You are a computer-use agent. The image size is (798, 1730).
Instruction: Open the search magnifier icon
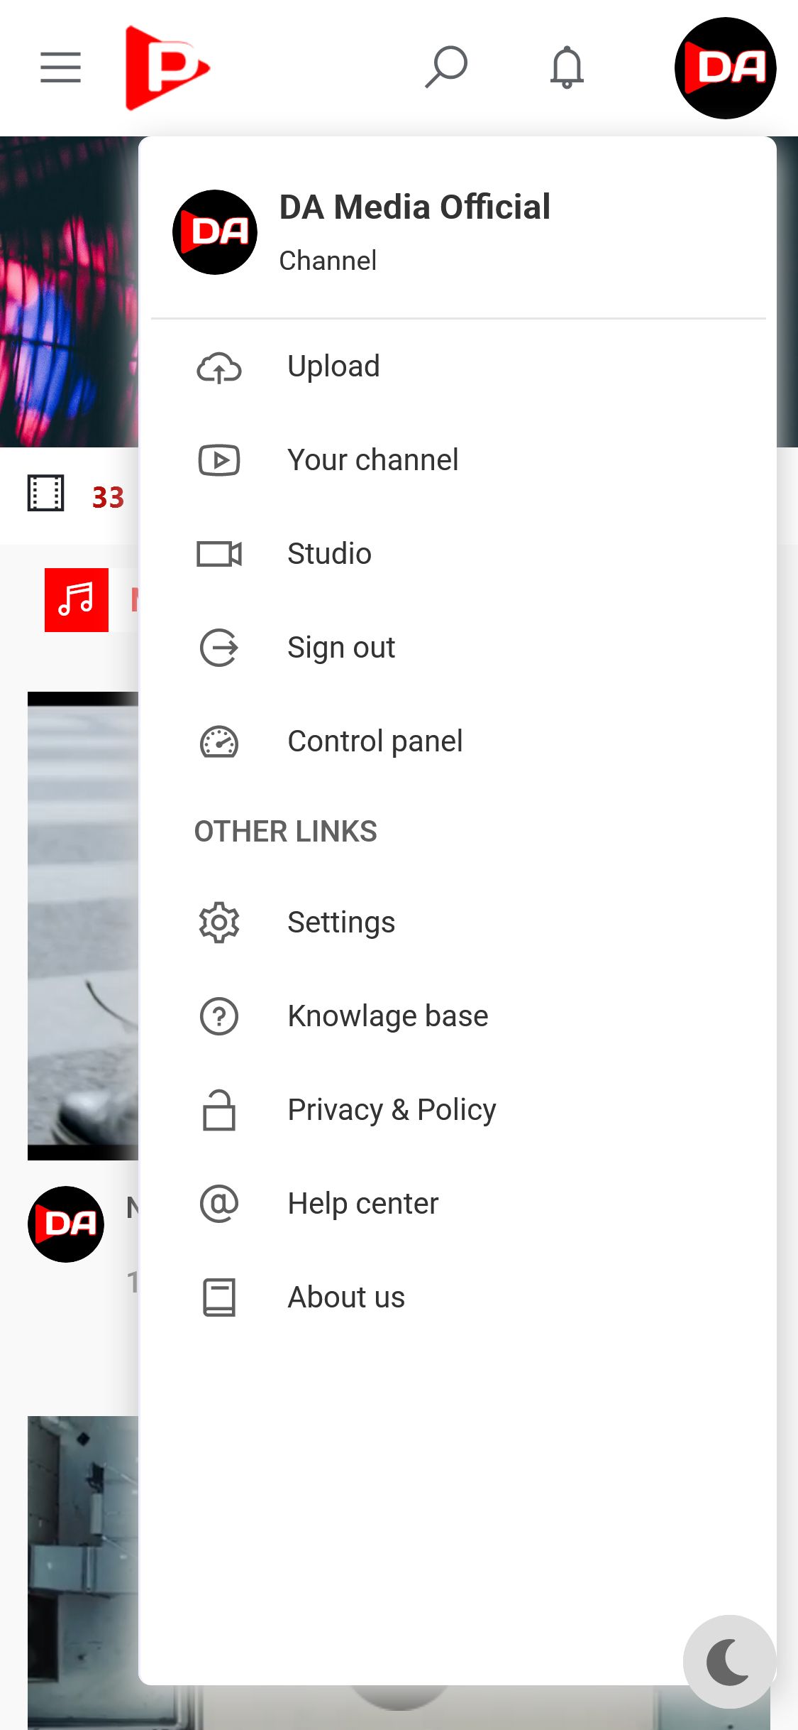[446, 67]
